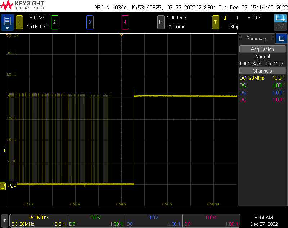Viewport: 288px width, 228px height.
Task: Click the Acquisition header button
Action: click(262, 49)
